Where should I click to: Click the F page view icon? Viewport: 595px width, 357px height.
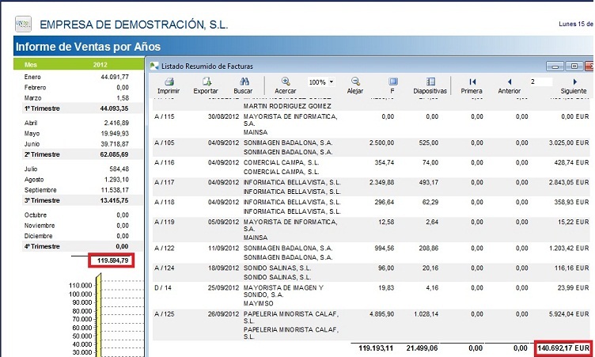click(393, 82)
